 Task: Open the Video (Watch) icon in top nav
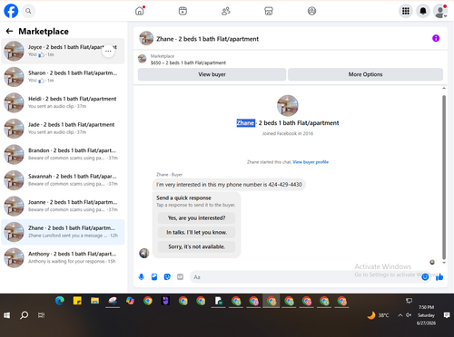coord(183,11)
